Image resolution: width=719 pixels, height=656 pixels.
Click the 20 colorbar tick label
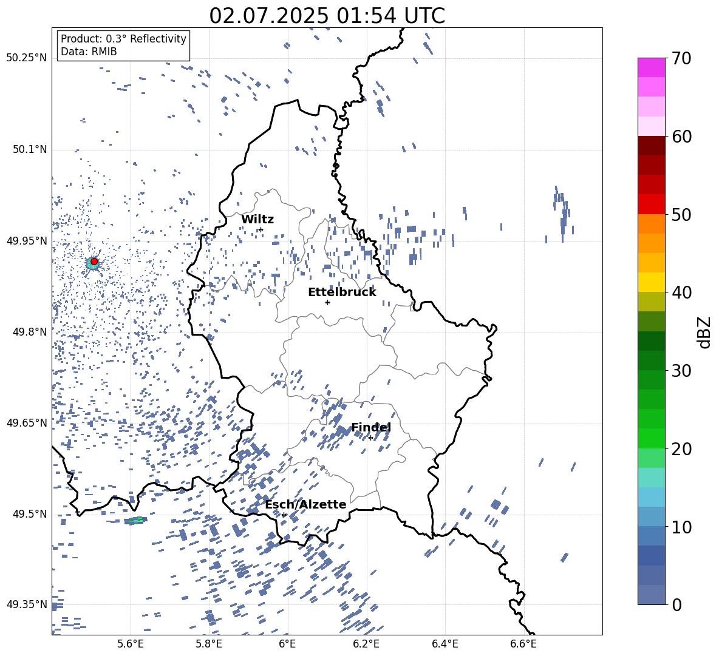point(681,449)
